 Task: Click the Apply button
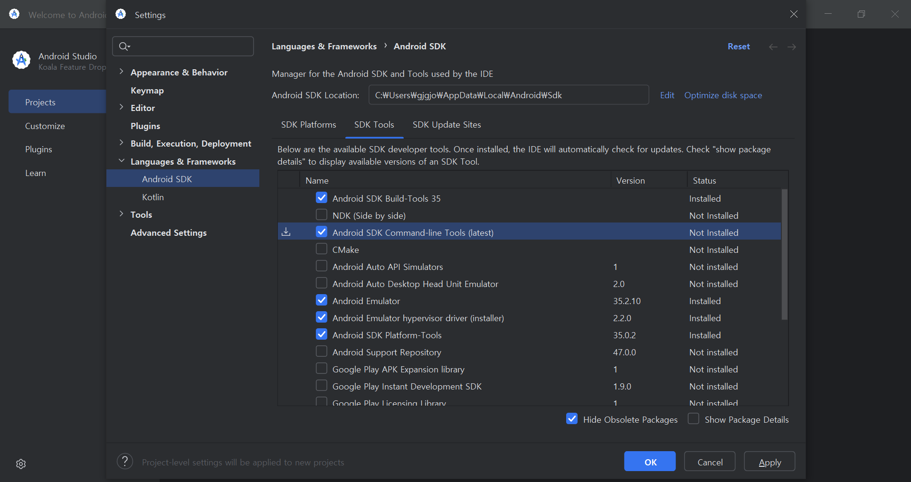[x=769, y=462]
